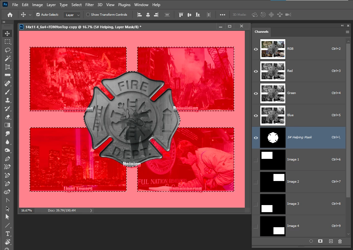
Task: Select the Smudge tool
Action: click(x=7, y=134)
